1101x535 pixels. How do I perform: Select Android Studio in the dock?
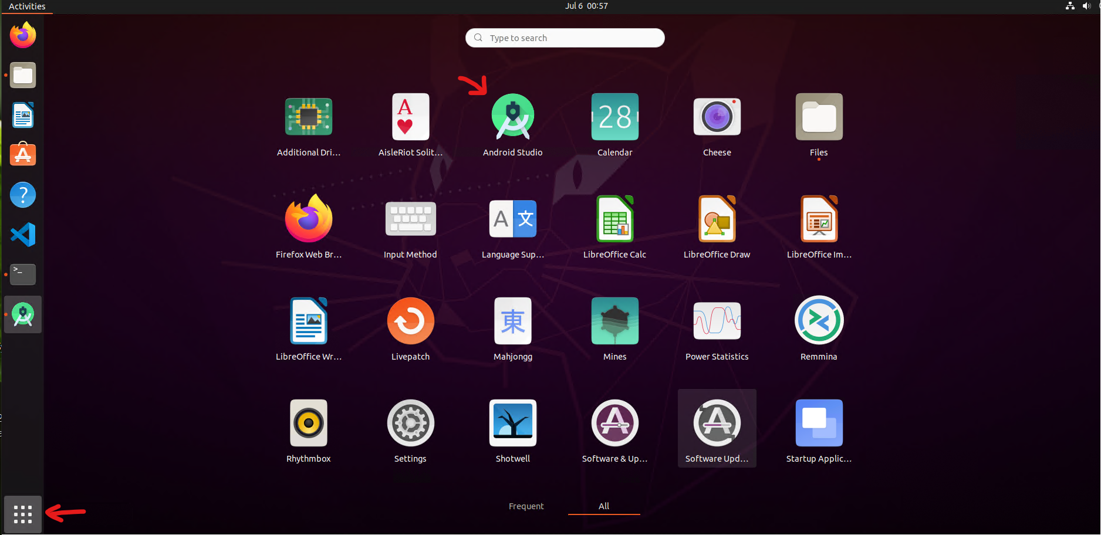(x=23, y=314)
